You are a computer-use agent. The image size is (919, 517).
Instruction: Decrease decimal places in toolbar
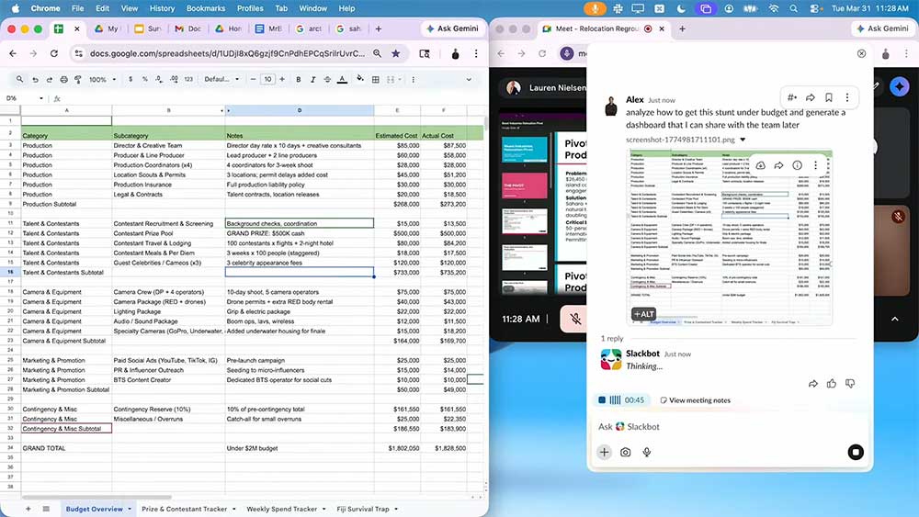[x=159, y=79]
